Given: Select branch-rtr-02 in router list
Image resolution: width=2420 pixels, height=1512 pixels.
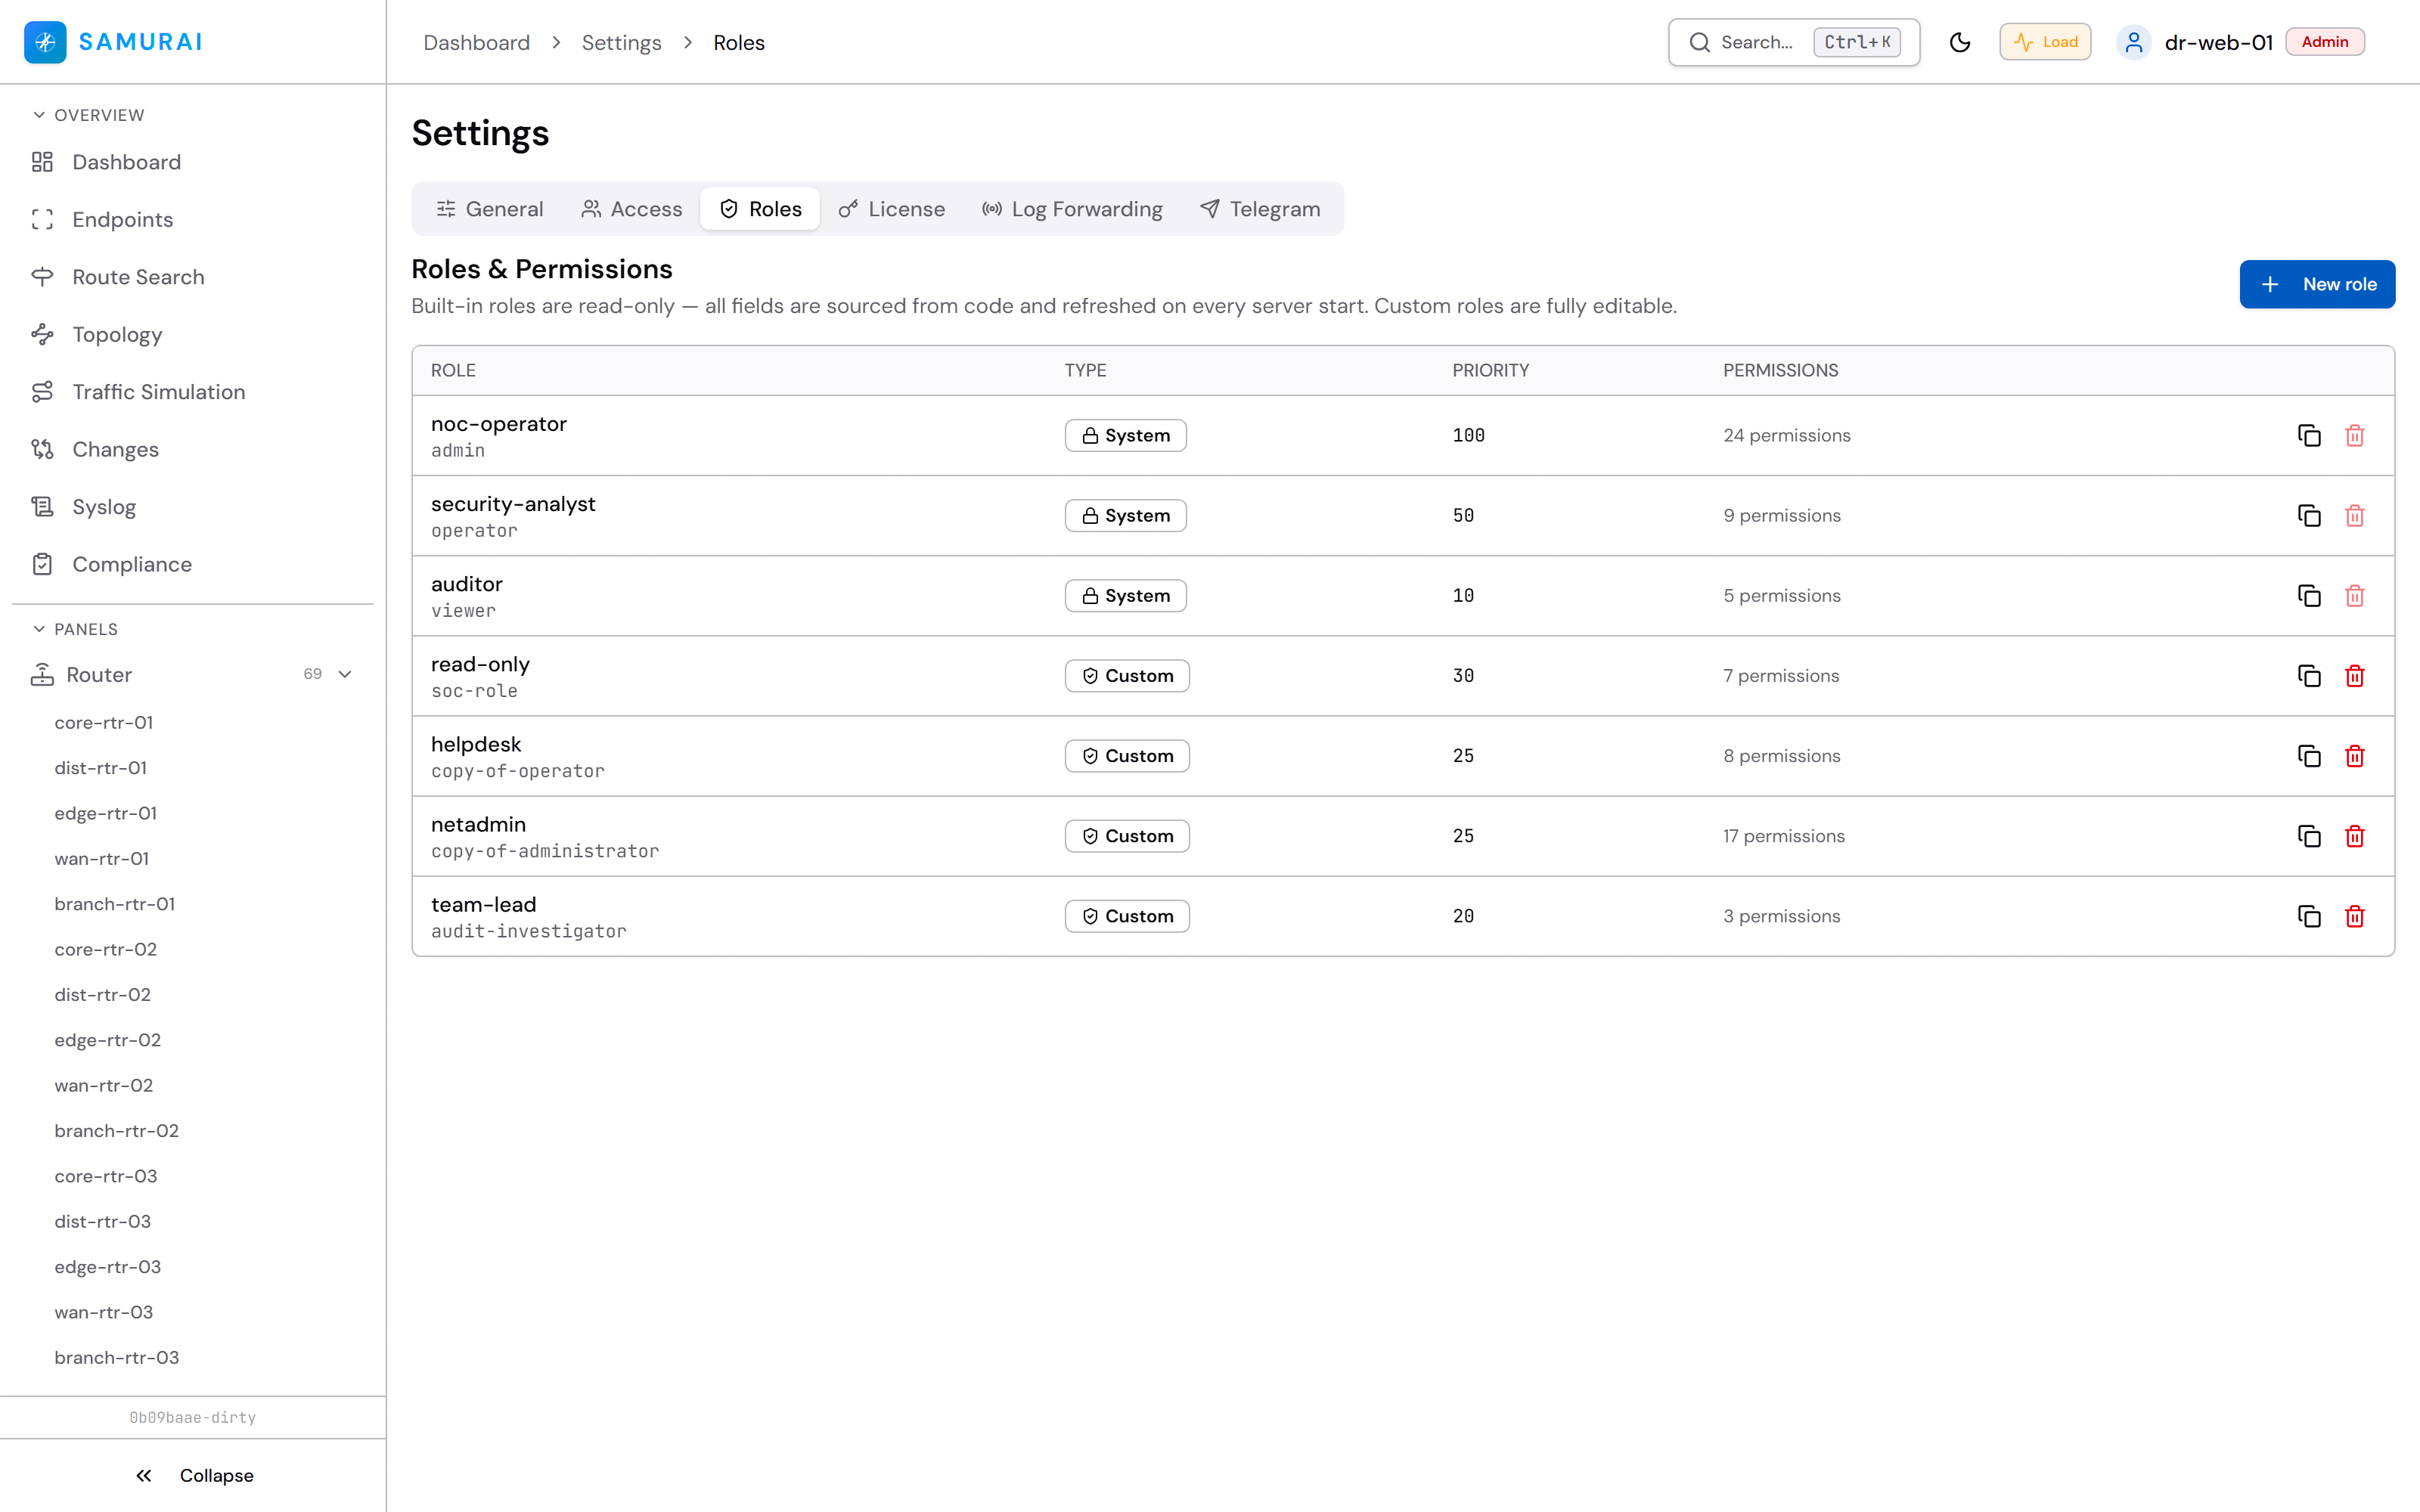Looking at the screenshot, I should [117, 1130].
